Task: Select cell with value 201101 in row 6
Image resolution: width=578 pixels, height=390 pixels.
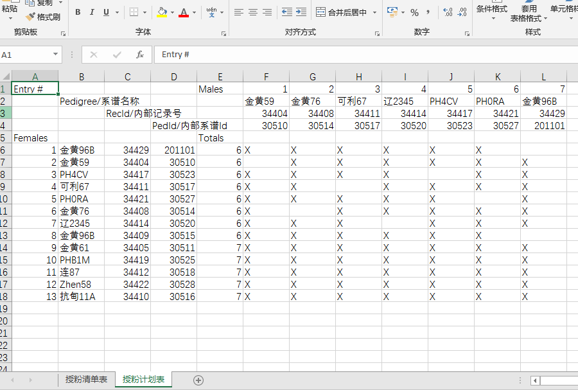Action: click(173, 150)
